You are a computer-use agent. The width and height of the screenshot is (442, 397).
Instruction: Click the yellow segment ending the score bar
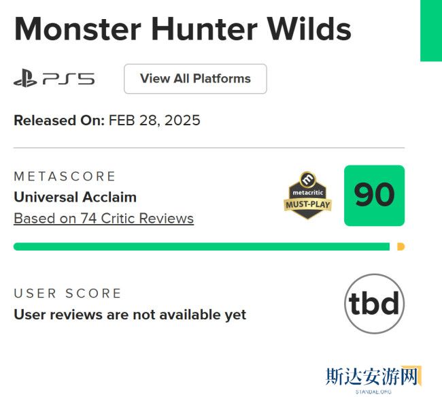pos(401,247)
